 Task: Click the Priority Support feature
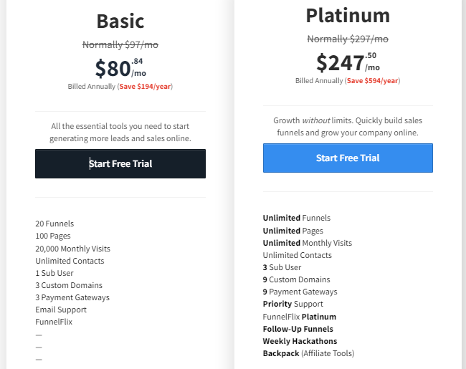pyautogui.click(x=293, y=304)
